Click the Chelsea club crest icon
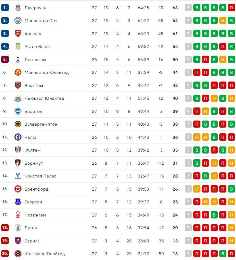236x260 pixels. [18, 137]
